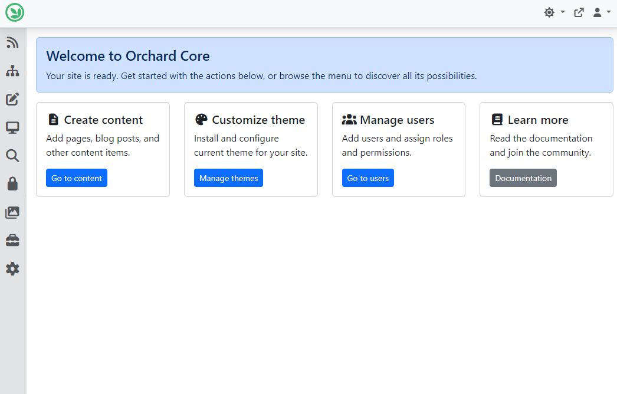
Task: Open the user account dropdown menu
Action: pos(602,12)
